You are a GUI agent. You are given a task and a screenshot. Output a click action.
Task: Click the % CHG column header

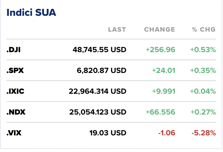[204, 29]
